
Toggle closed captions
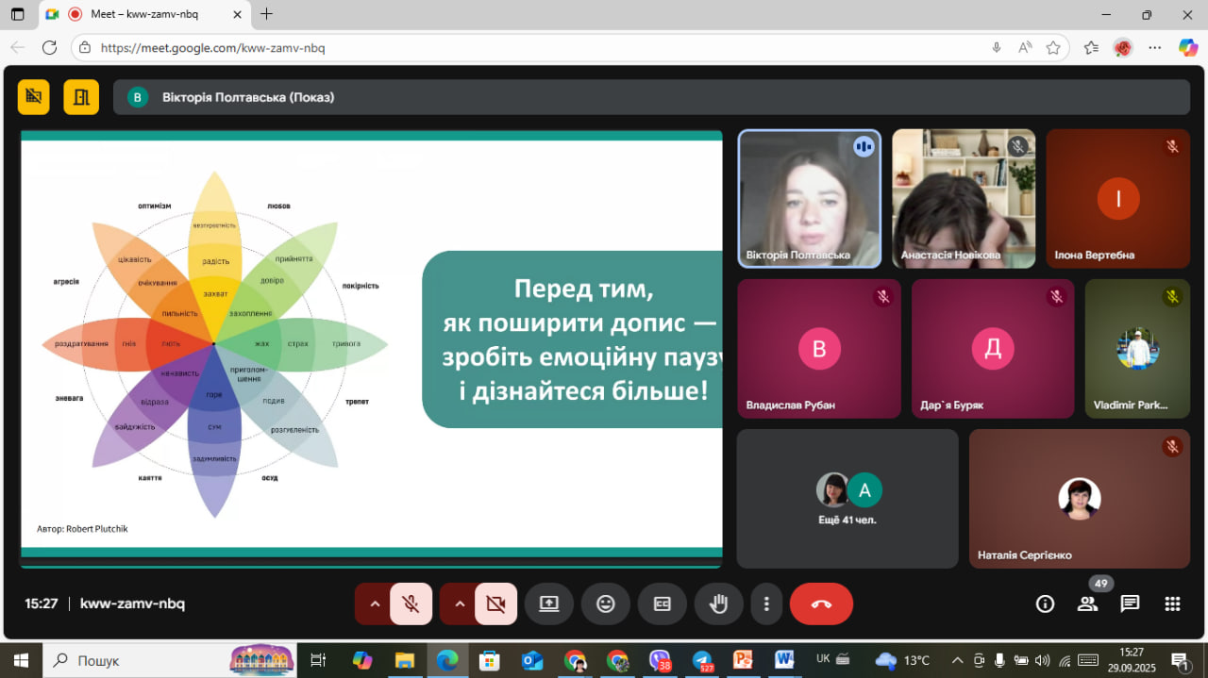click(663, 604)
